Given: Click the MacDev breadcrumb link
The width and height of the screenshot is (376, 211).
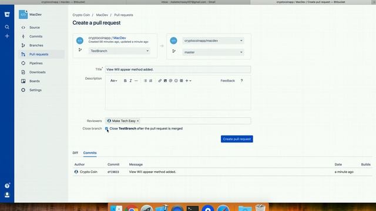Looking at the screenshot, I should tap(102, 15).
